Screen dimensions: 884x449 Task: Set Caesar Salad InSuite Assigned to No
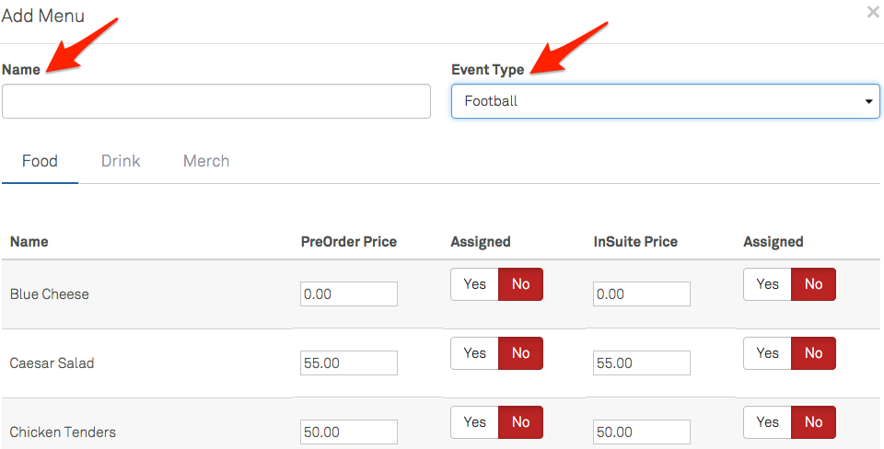(813, 353)
